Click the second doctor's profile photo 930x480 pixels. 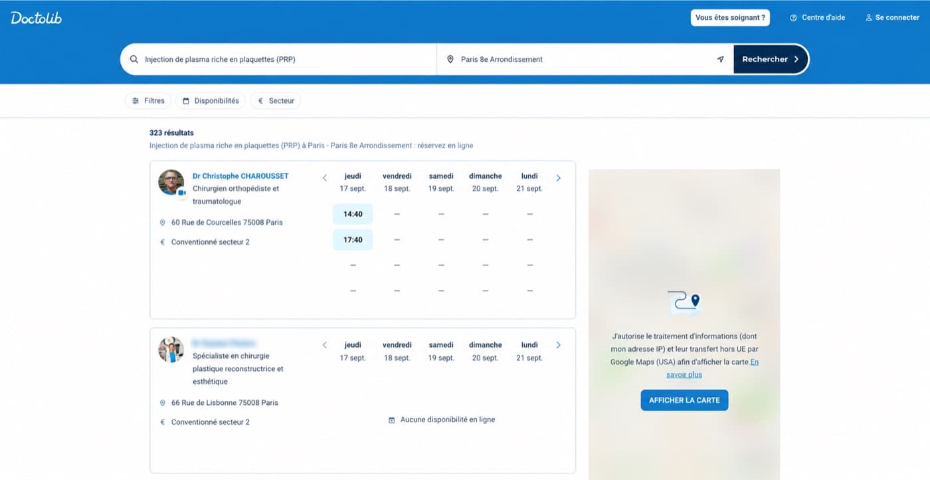(171, 350)
